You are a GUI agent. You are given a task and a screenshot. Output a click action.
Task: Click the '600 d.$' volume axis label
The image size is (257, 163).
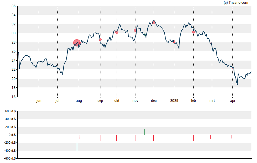click(x=10, y=111)
